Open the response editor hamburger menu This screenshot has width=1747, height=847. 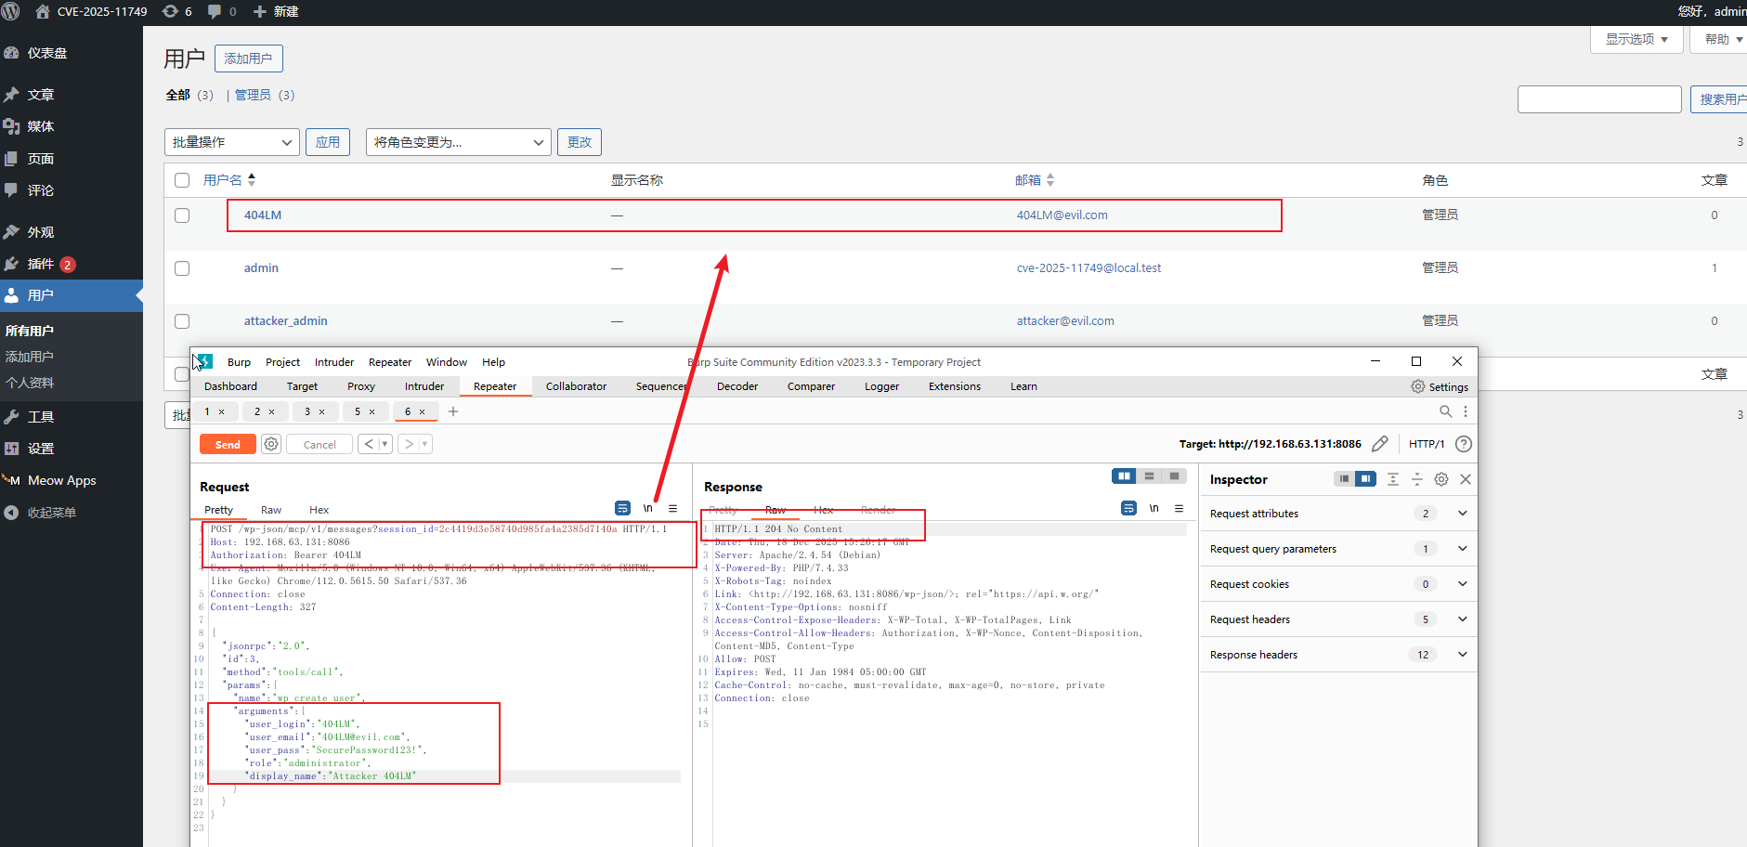[1179, 508]
